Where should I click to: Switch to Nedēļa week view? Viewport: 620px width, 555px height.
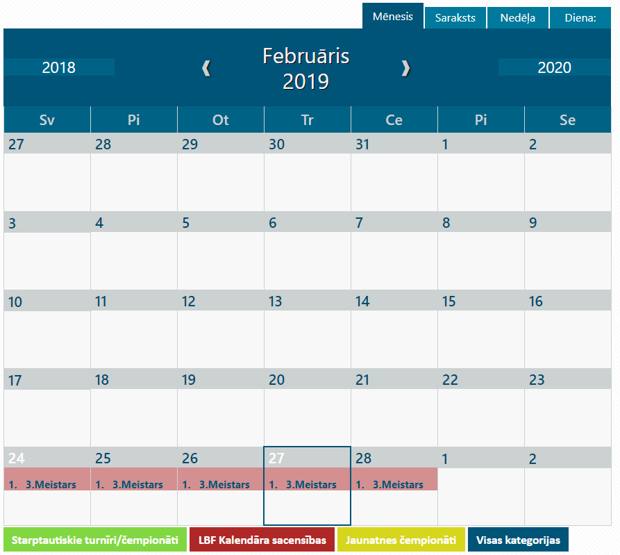pos(517,18)
